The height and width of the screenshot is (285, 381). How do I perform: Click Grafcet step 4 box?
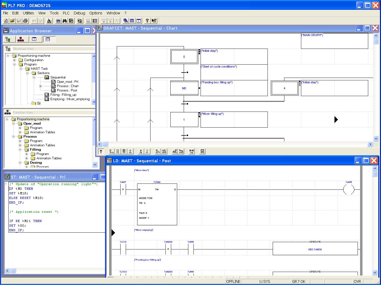click(x=284, y=88)
